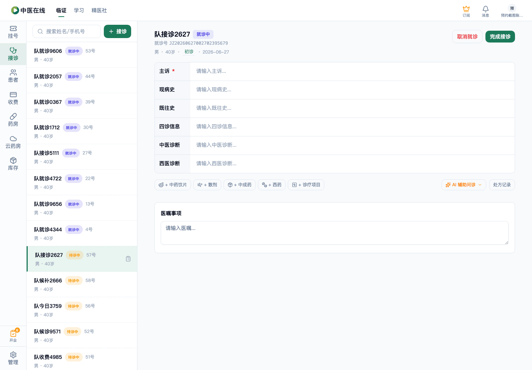Click the 医嘱事项 textarea

pos(335,233)
